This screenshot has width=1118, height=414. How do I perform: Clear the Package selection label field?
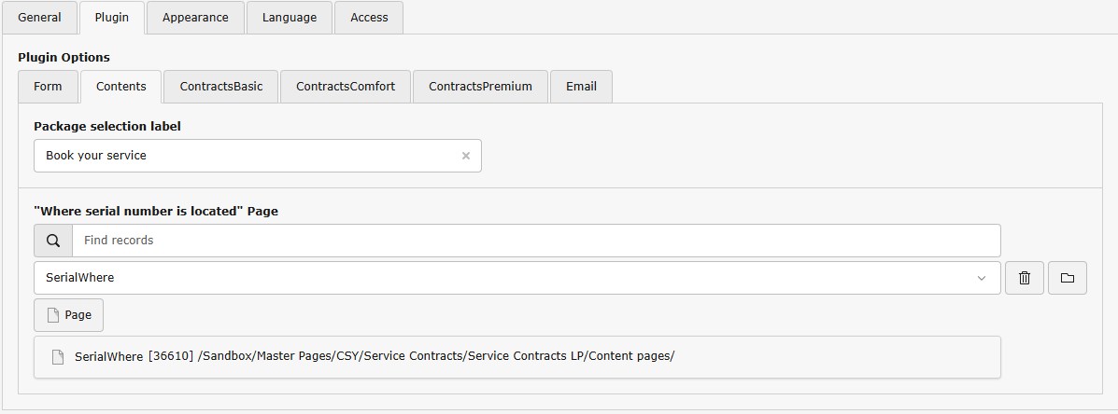(x=466, y=156)
